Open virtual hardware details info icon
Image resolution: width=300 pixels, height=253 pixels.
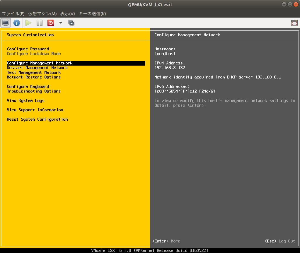[x=17, y=23]
